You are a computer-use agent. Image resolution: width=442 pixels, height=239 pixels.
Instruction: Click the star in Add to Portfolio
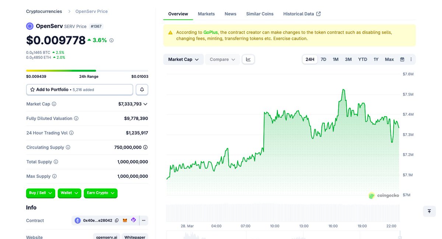point(32,90)
